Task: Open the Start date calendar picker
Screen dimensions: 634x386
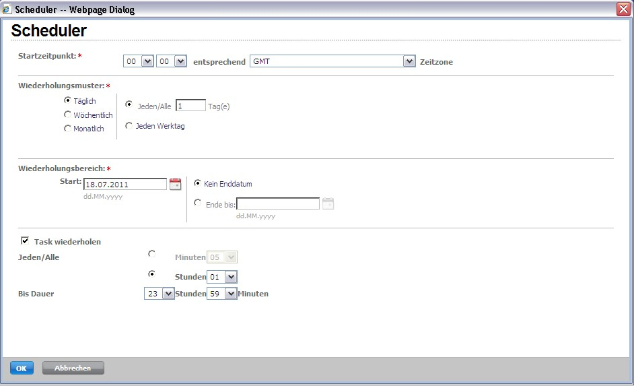Action: click(x=175, y=184)
